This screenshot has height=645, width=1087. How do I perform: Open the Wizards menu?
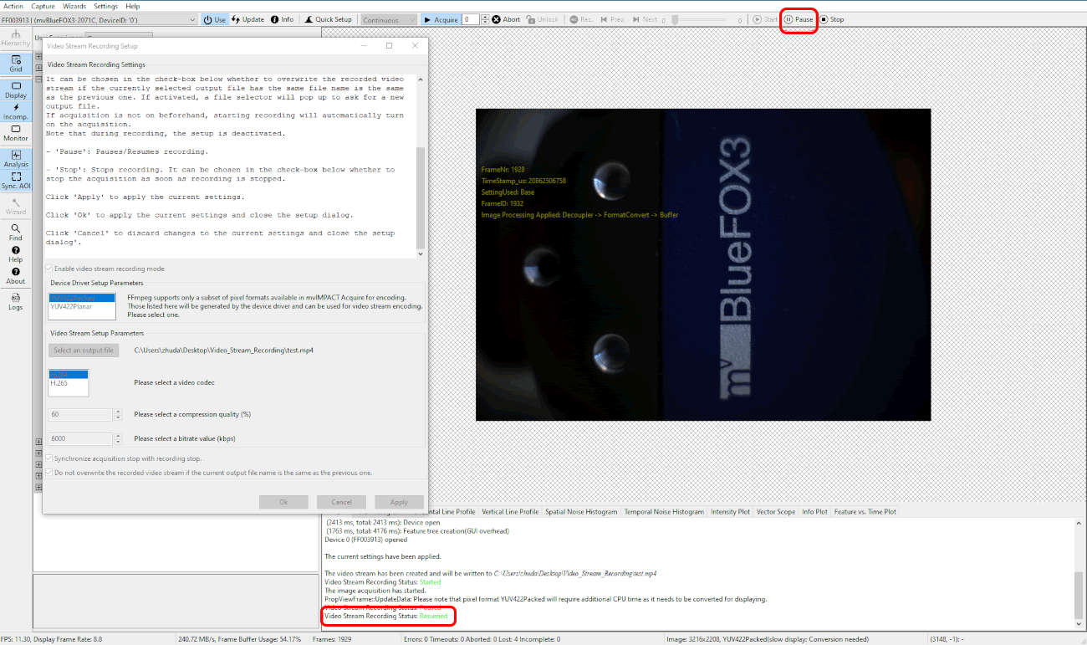click(74, 6)
